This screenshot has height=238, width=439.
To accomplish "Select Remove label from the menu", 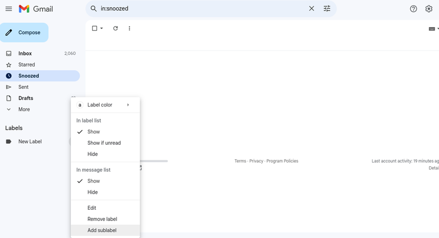I will (102, 219).
